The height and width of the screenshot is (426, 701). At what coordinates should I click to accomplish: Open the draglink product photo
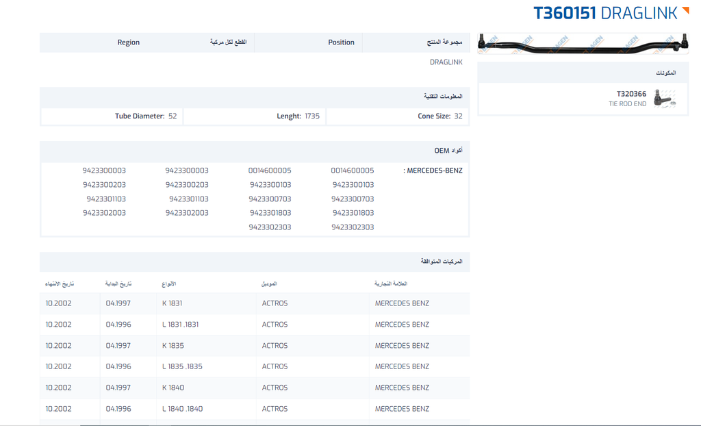583,43
